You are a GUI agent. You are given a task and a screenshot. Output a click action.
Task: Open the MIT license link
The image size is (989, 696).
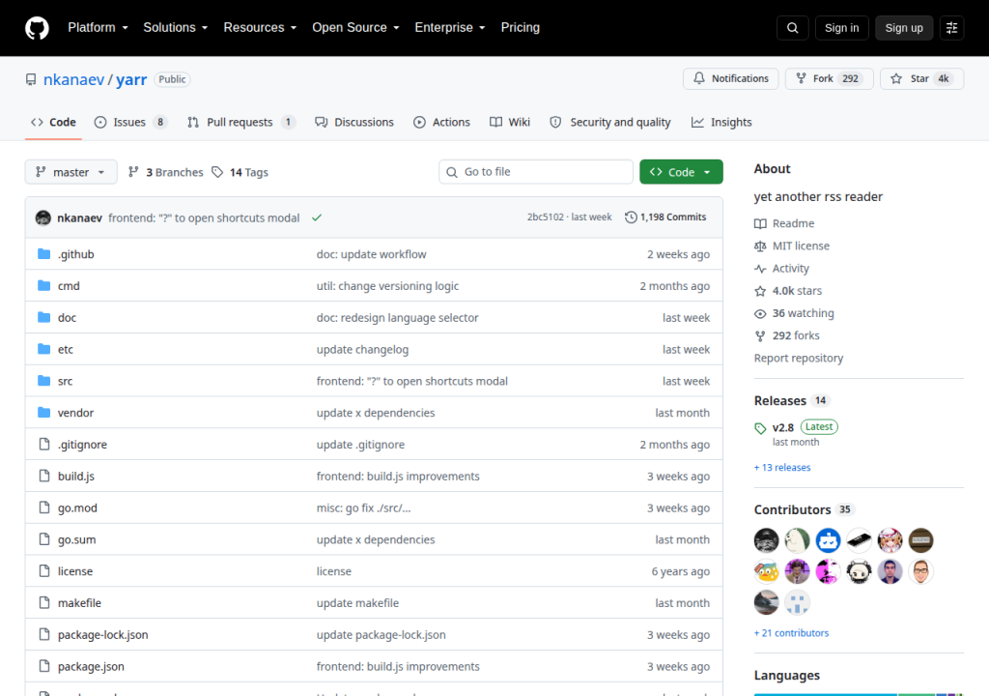click(792, 246)
